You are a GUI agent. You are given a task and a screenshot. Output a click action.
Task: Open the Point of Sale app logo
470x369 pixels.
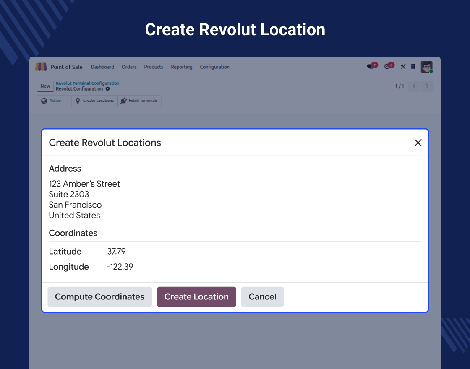click(x=41, y=67)
